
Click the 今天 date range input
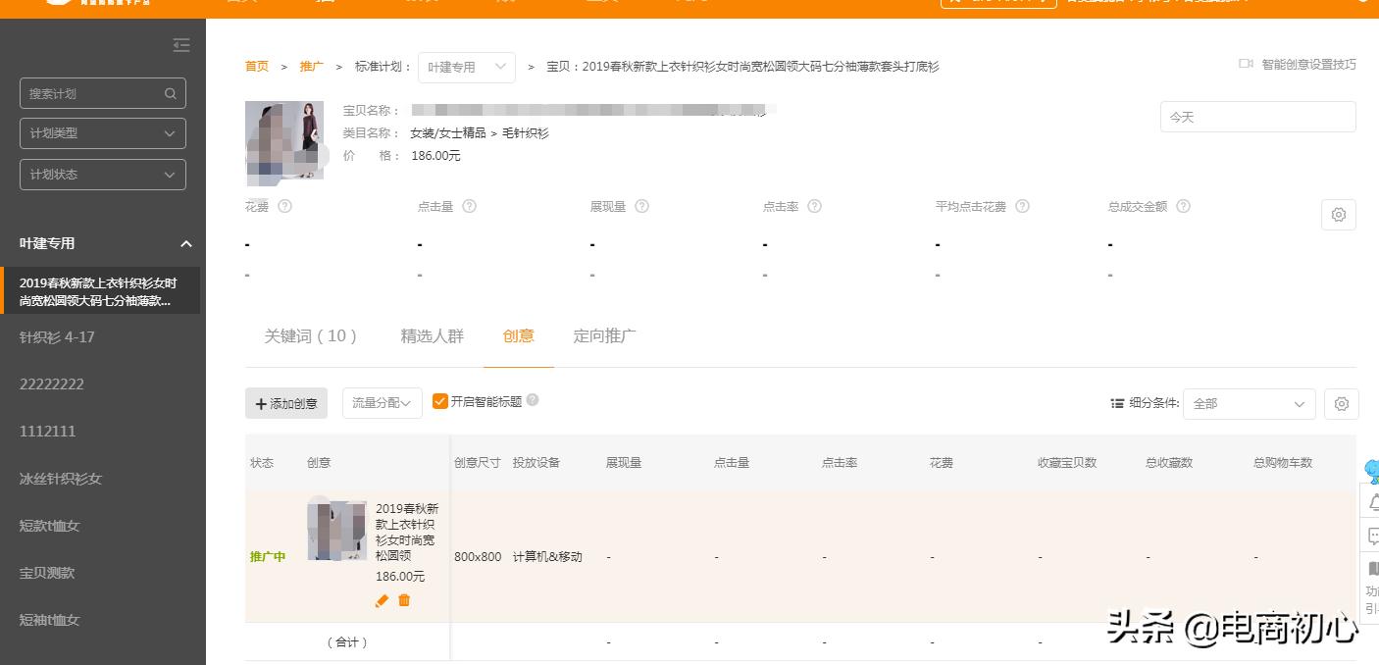tap(1257, 116)
